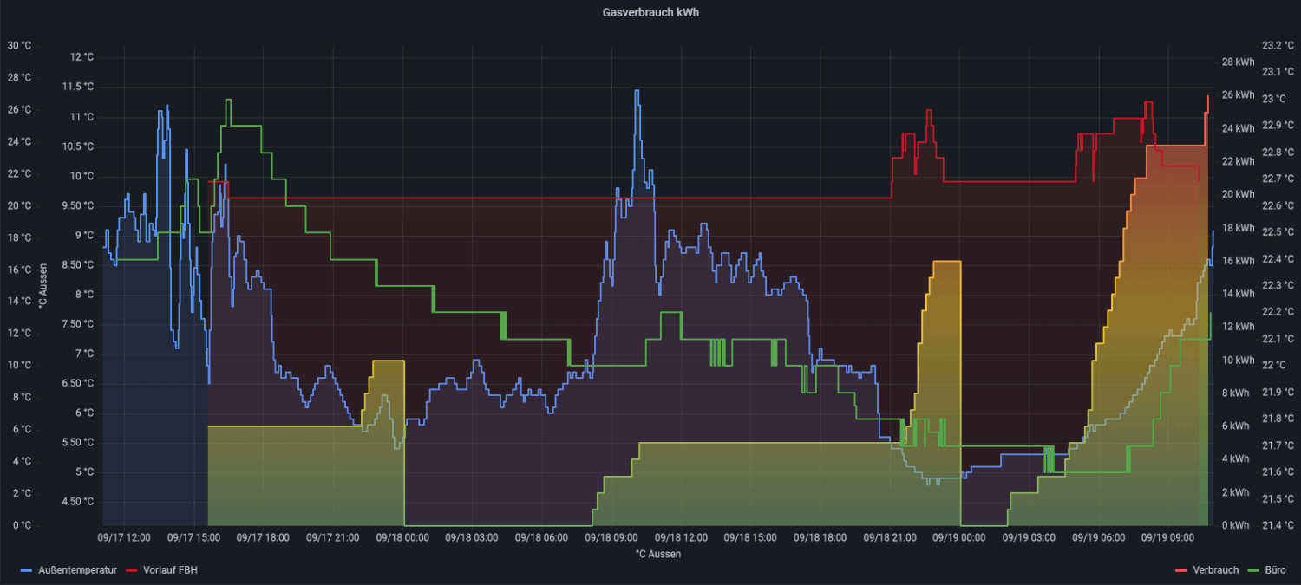This screenshot has width=1301, height=585.
Task: Click the °C Aussen title below the time axis
Action: coord(657,554)
